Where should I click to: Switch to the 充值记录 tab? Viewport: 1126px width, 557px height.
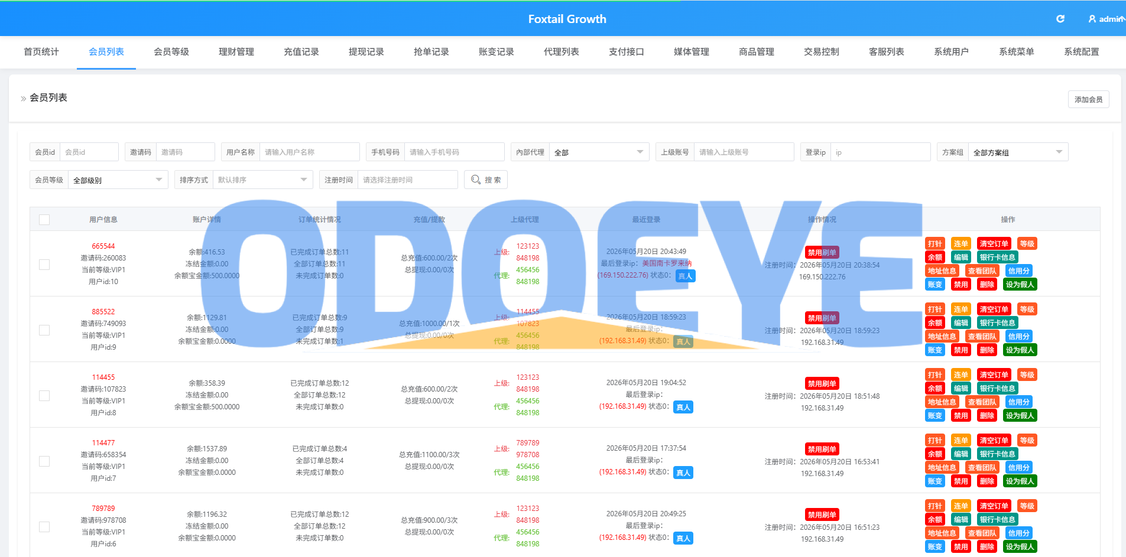tap(301, 52)
